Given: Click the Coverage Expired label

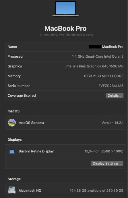Looking at the screenshot, I should [22, 96].
